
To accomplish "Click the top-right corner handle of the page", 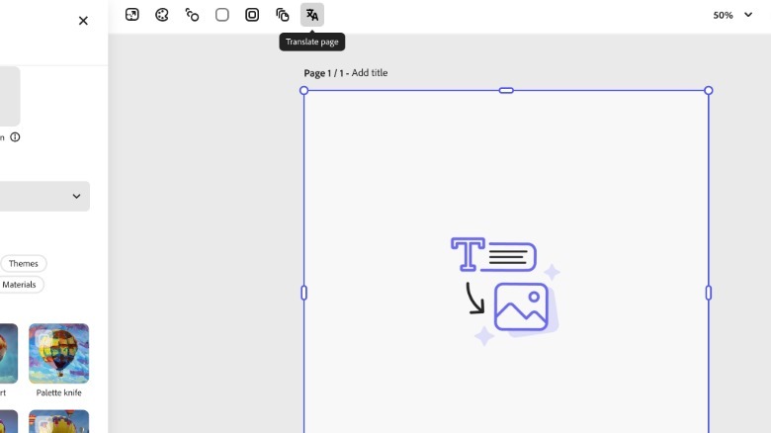I will click(708, 91).
